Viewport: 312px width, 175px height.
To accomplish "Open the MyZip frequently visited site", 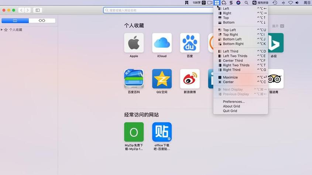I will coord(134,132).
